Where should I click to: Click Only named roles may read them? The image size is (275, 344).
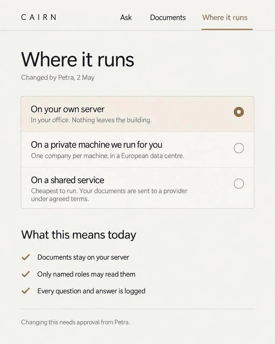pyautogui.click(x=86, y=274)
